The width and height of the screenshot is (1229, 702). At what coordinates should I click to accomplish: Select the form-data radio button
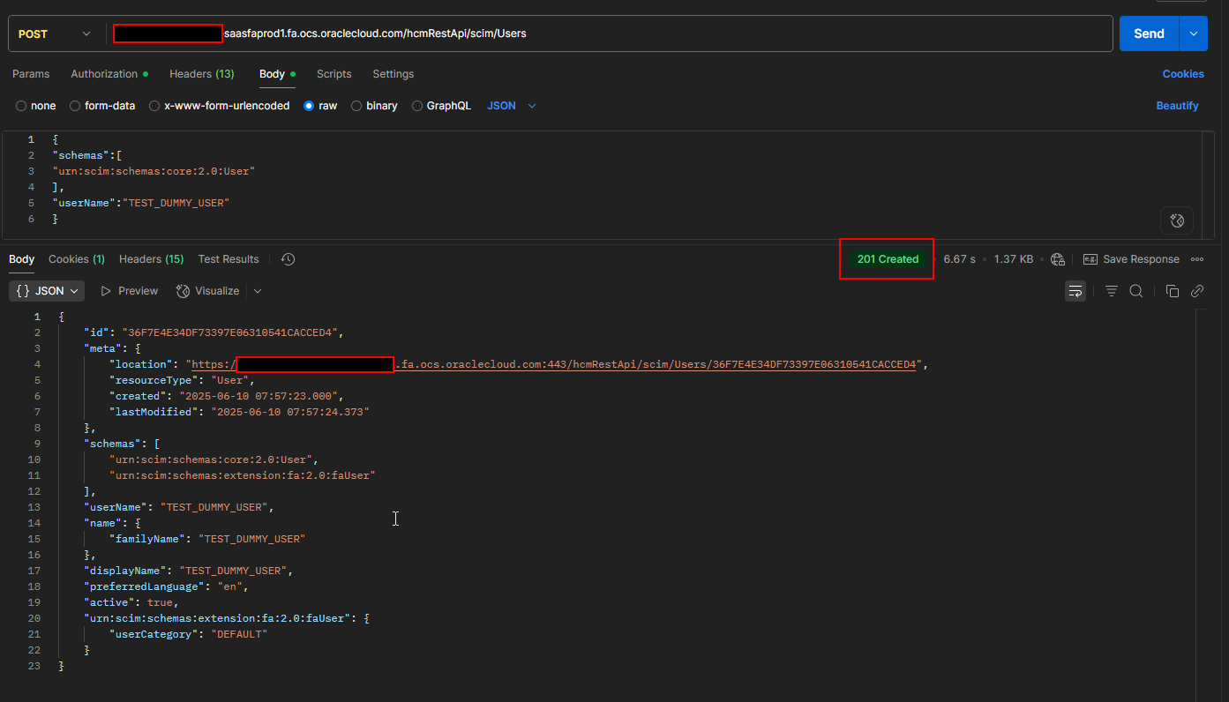point(75,106)
